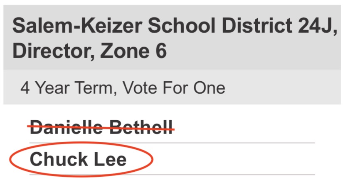Click the Director, Zone 6 title line
This screenshot has width=345, height=180.
click(x=89, y=51)
